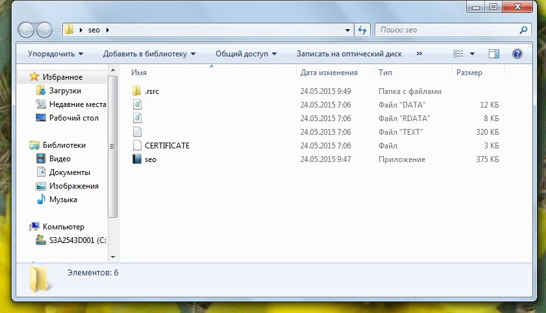Open Загрузки in the navigation pane
Screen dimensions: 546x313
pos(65,91)
